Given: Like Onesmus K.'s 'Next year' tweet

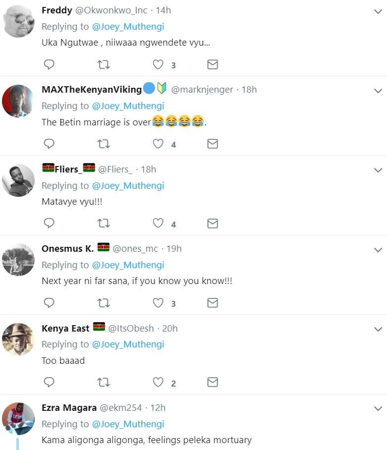Looking at the screenshot, I should click(158, 303).
